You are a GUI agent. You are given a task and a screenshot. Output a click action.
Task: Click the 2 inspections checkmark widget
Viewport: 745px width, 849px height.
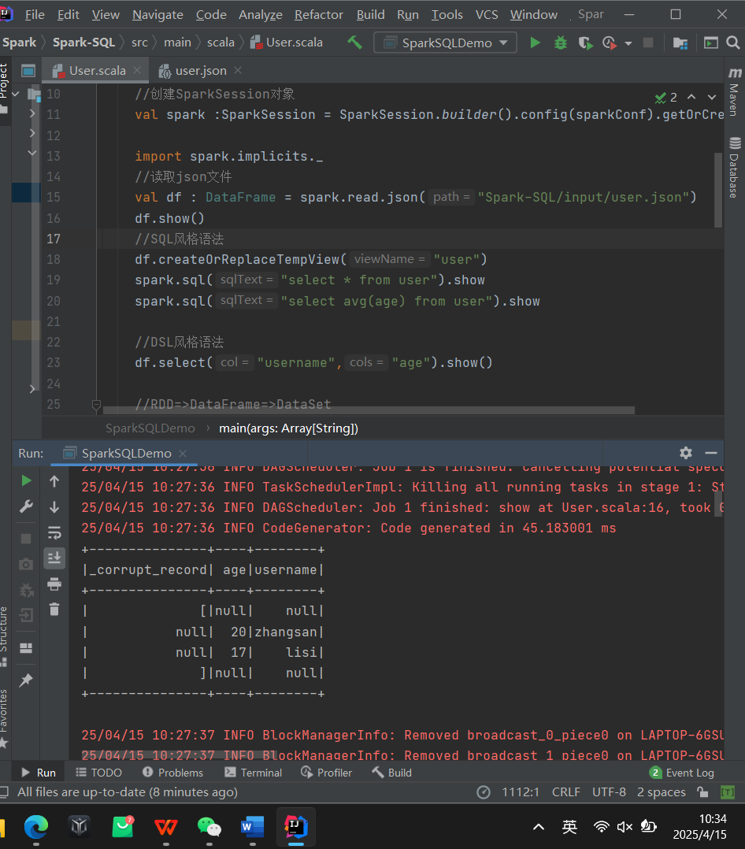coord(666,98)
